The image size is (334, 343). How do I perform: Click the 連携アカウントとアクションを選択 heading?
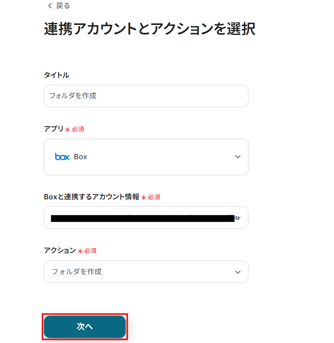[x=149, y=29]
